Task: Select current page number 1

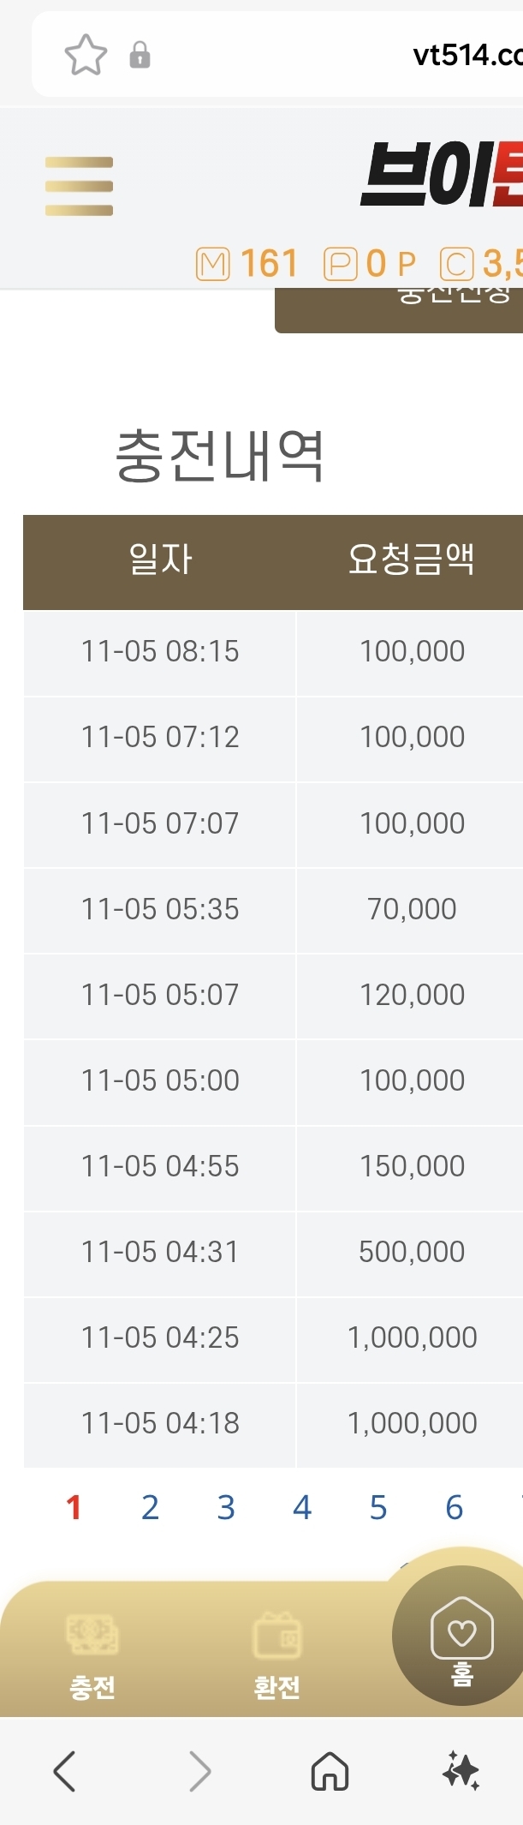Action: 74,1508
